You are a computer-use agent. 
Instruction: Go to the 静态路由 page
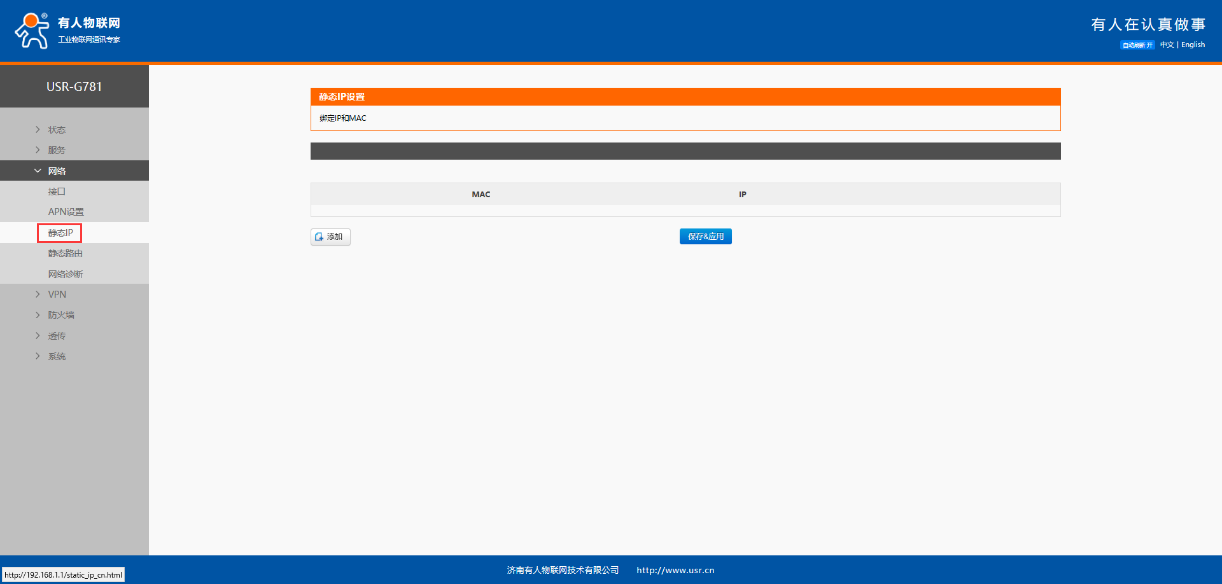click(65, 253)
